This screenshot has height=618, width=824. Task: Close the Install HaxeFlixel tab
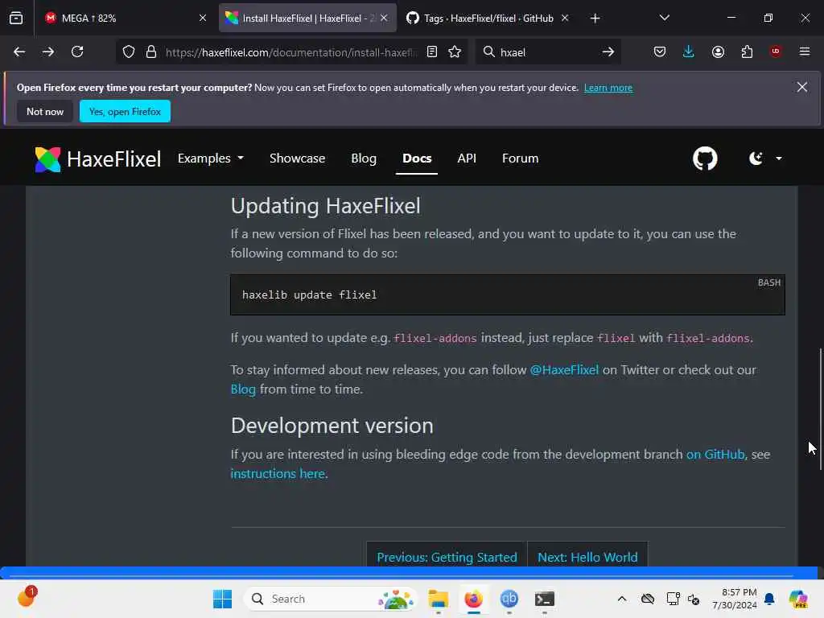tap(384, 18)
